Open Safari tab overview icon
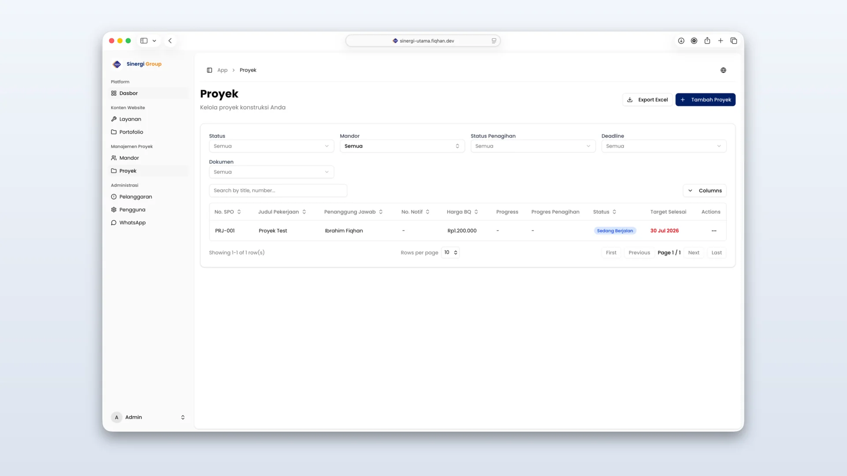This screenshot has width=847, height=476. (734, 41)
